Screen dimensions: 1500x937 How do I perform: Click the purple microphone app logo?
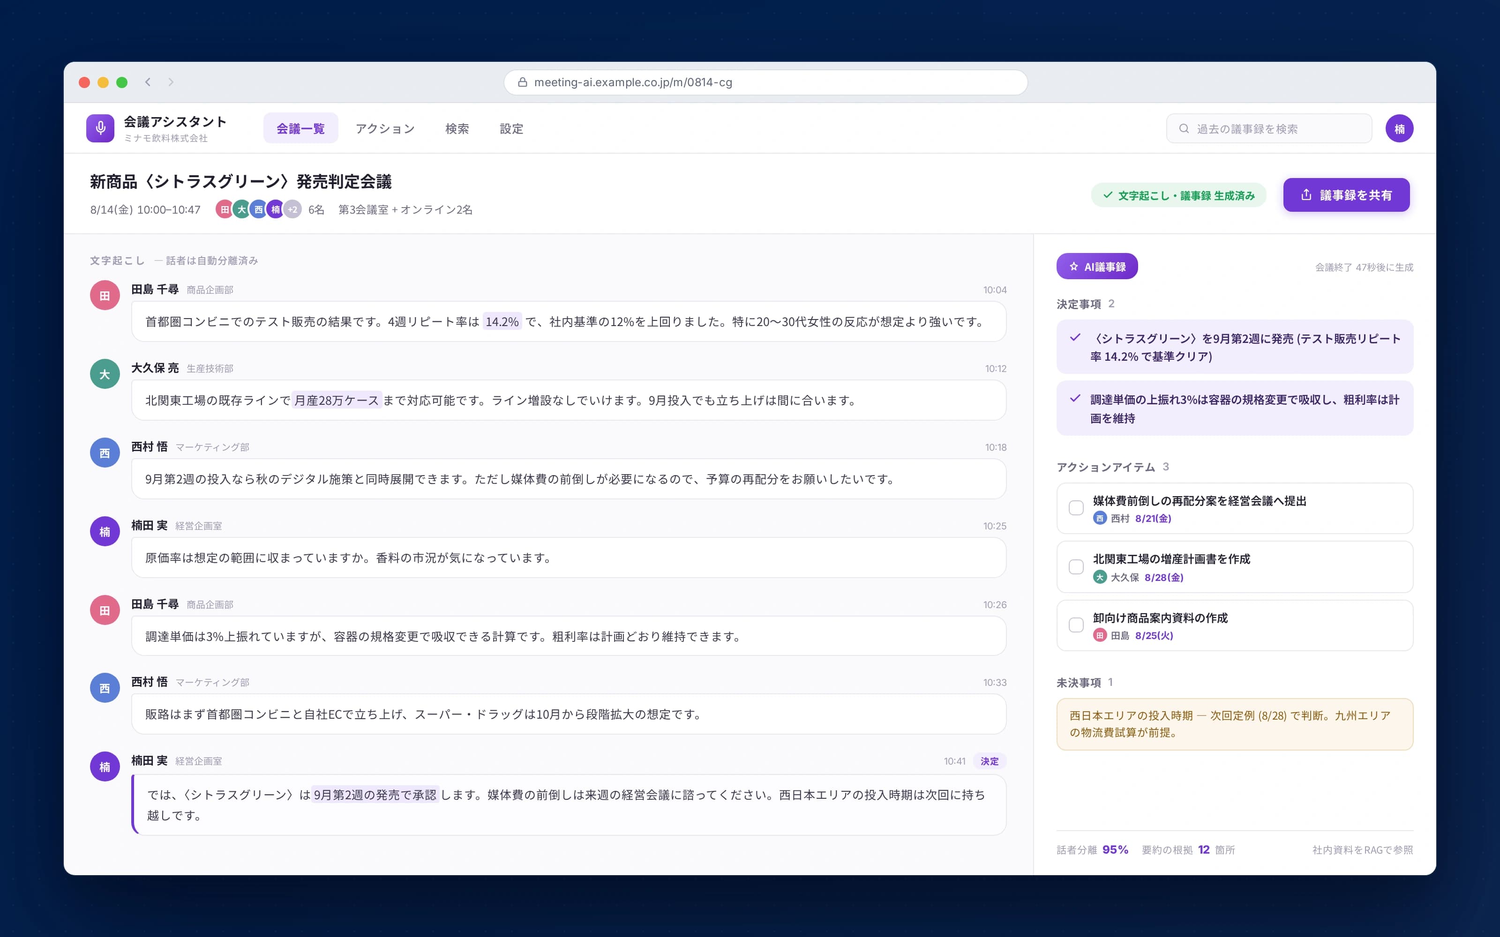tap(100, 128)
